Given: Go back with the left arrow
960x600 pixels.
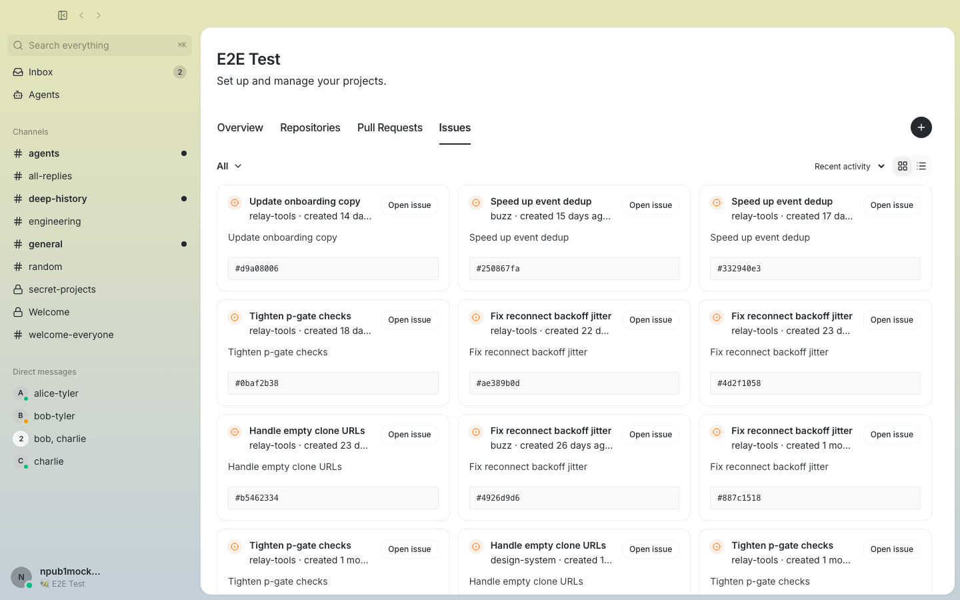Looking at the screenshot, I should point(81,15).
